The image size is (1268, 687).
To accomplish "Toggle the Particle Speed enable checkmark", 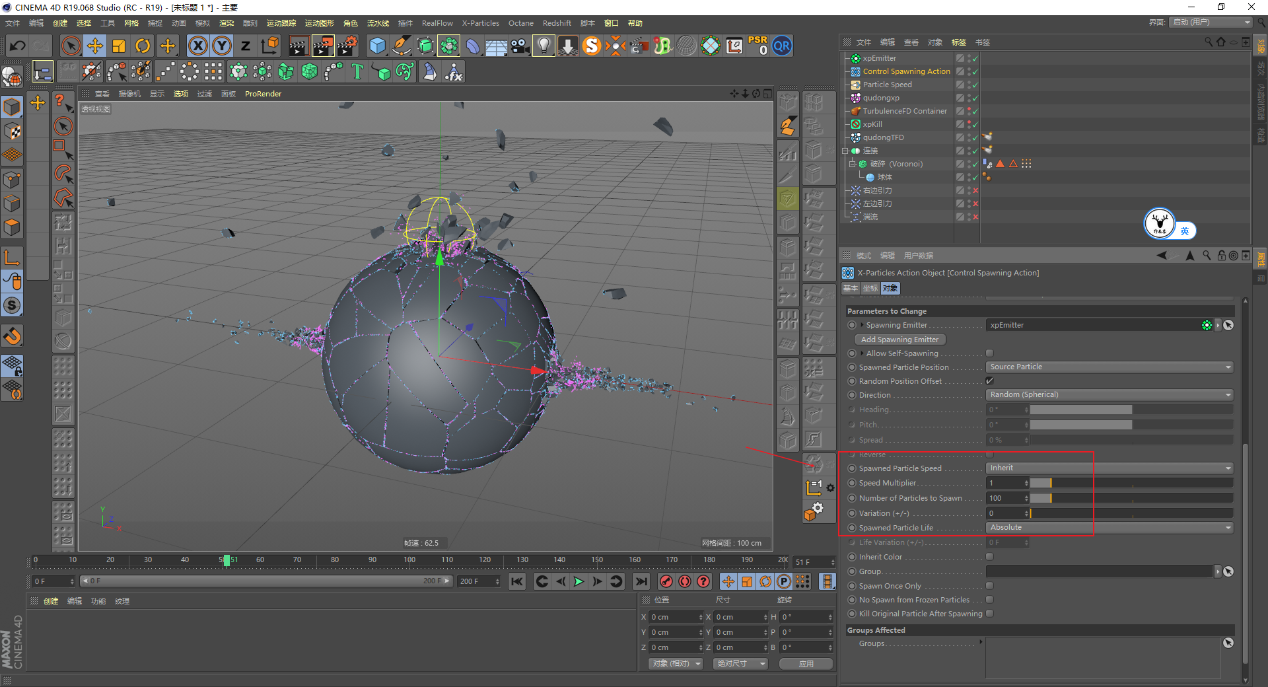I will point(975,85).
